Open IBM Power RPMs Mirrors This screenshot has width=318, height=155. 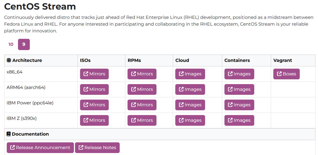(x=142, y=105)
